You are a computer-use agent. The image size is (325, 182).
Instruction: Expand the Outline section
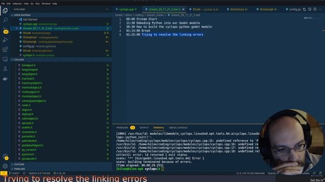[x=19, y=164]
